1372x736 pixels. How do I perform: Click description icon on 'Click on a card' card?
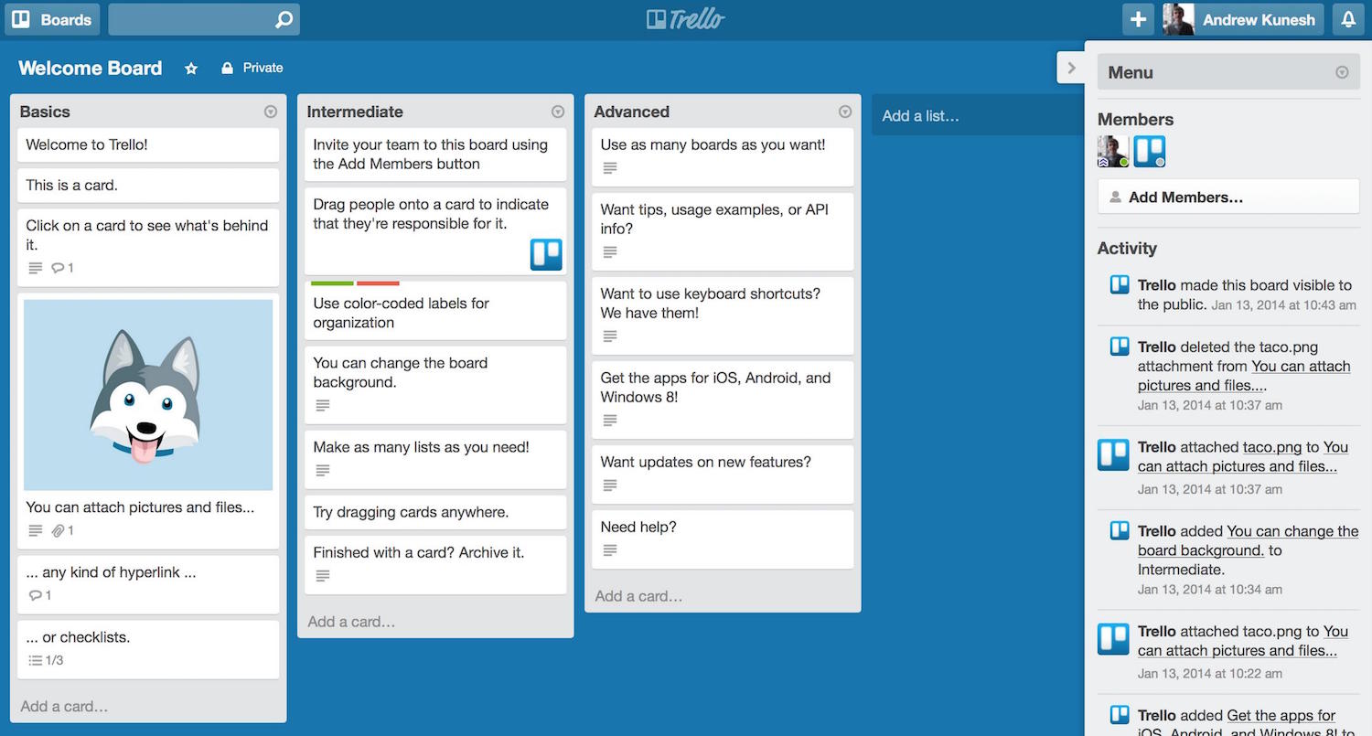click(x=36, y=268)
